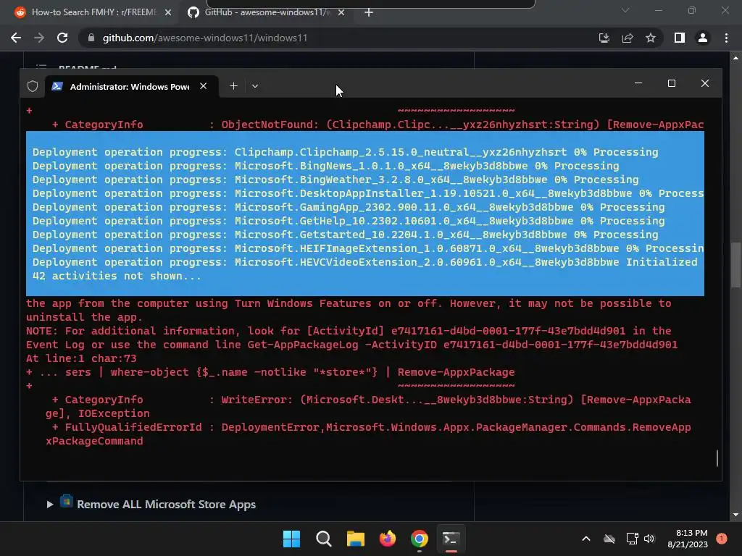Click the Clipchamp deployment progress line

(x=345, y=152)
